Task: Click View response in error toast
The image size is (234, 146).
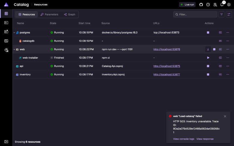Action: (x=205, y=139)
